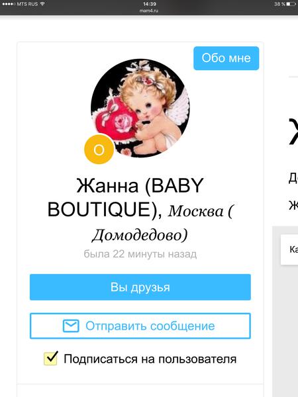Click the location "Москва (Домодедово)"
Screen dimensions: 298x397
coord(162,223)
